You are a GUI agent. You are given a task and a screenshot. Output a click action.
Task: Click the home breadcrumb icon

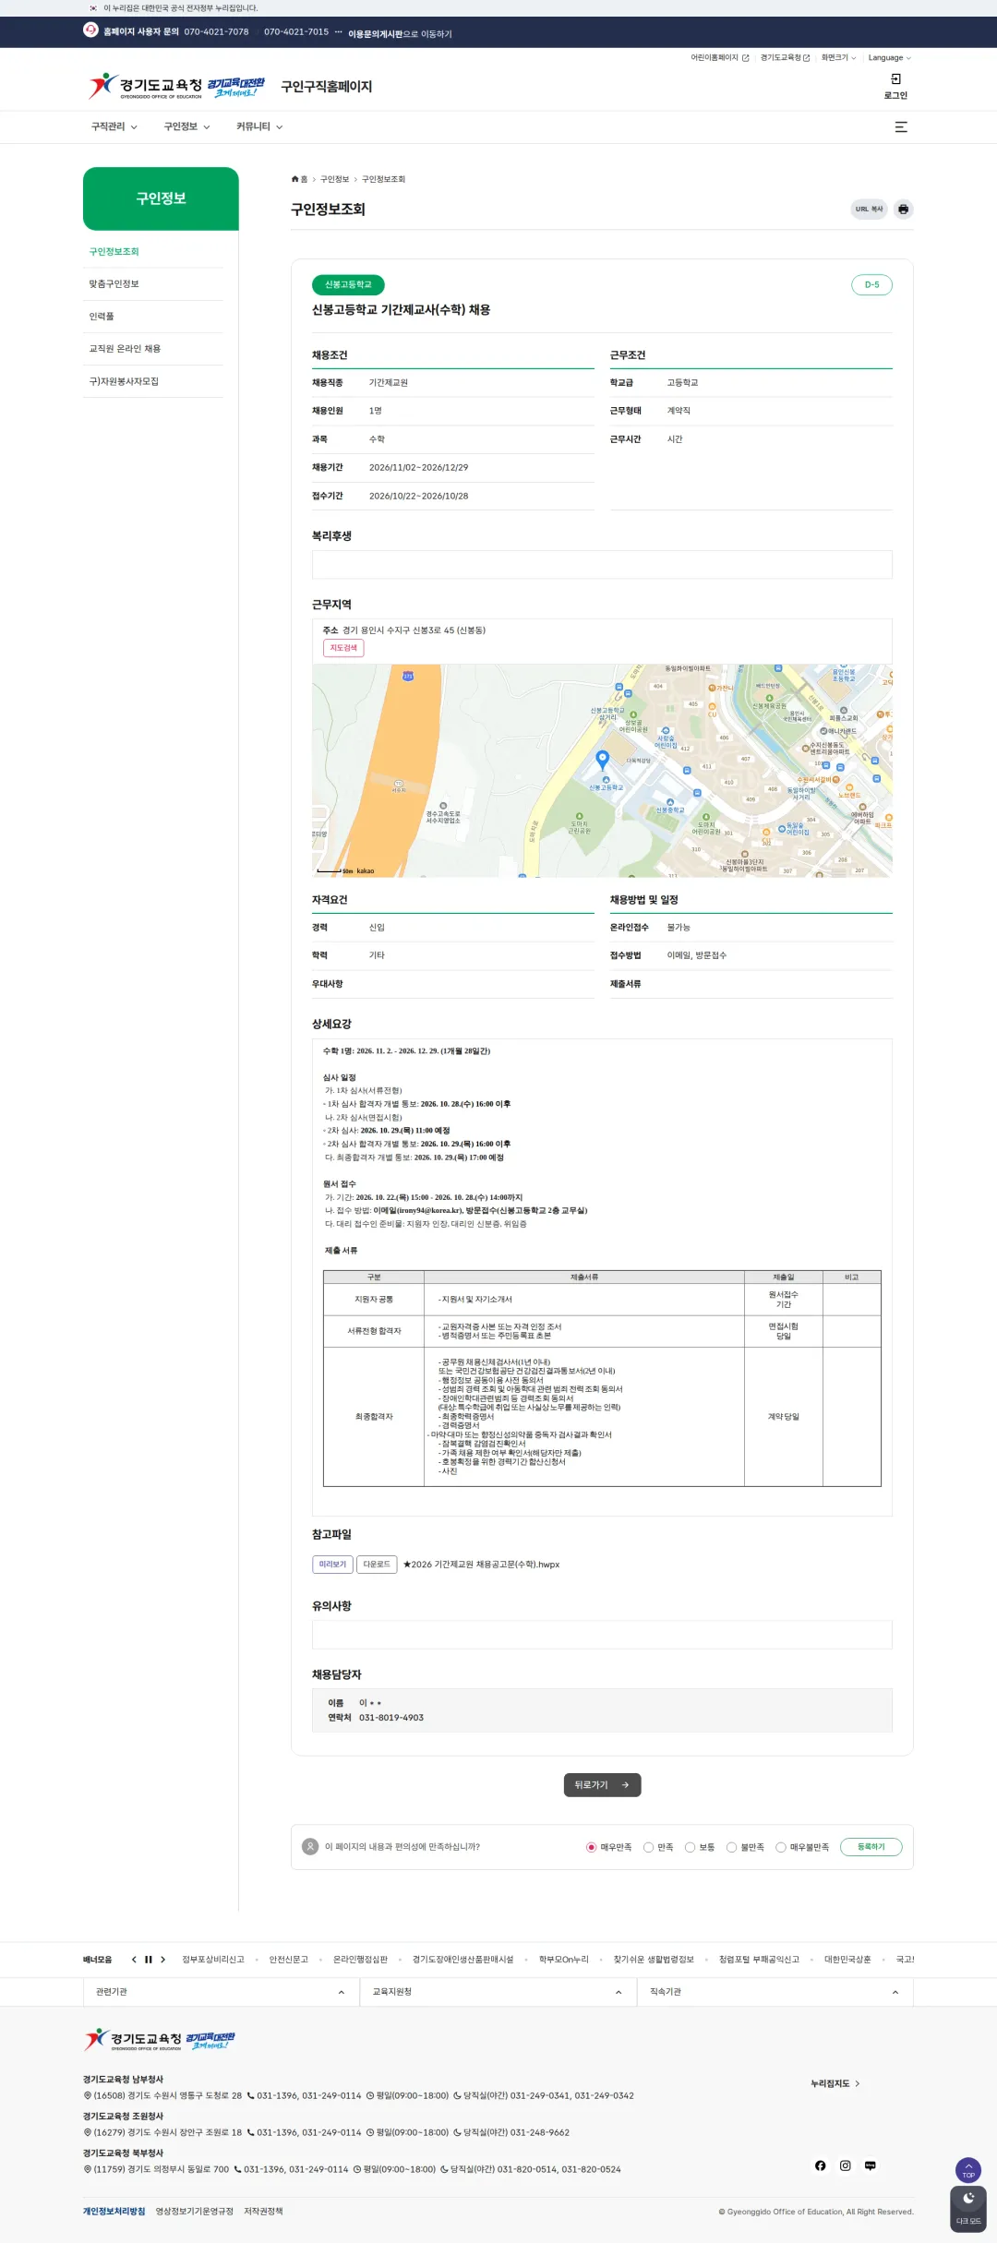click(295, 179)
